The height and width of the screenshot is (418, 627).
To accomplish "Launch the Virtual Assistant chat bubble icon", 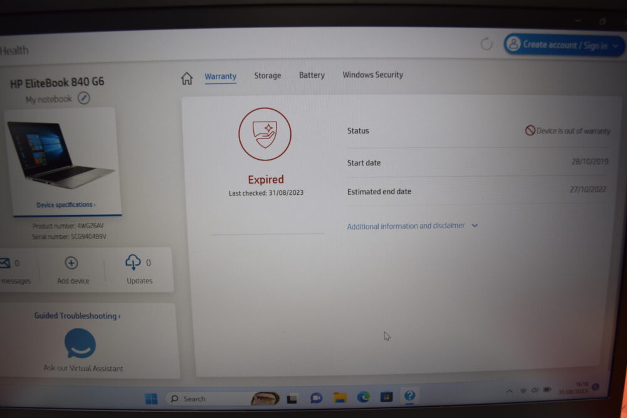I will tap(80, 343).
